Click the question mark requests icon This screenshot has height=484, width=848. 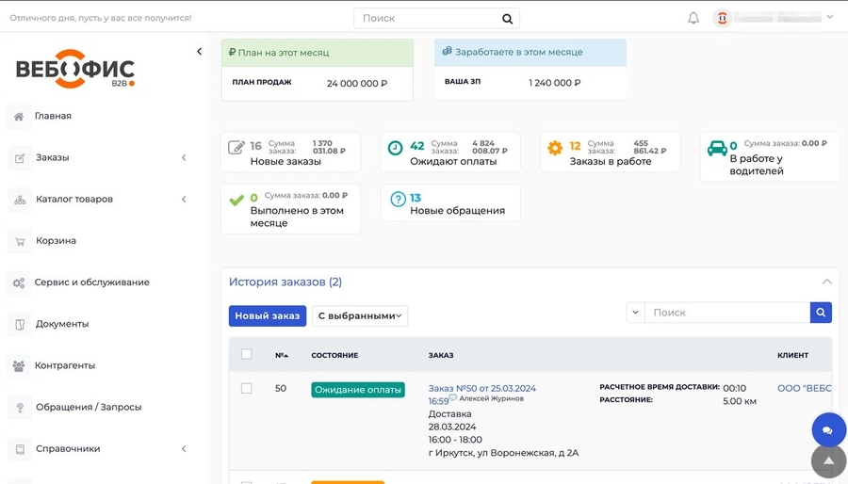[x=398, y=199]
